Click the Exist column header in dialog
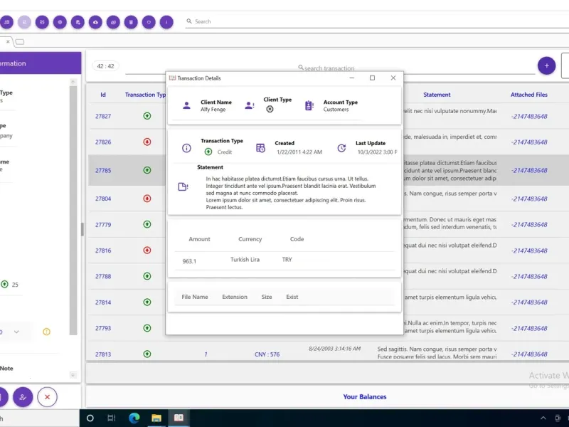 [292, 297]
